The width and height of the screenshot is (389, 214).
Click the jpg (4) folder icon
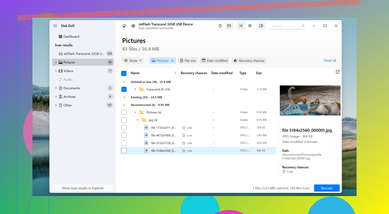tap(144, 120)
